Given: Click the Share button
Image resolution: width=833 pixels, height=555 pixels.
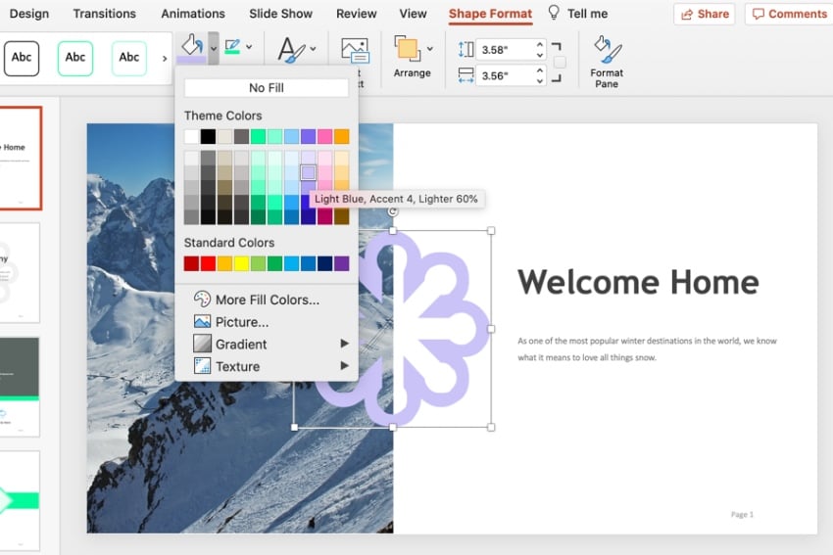Looking at the screenshot, I should [704, 14].
